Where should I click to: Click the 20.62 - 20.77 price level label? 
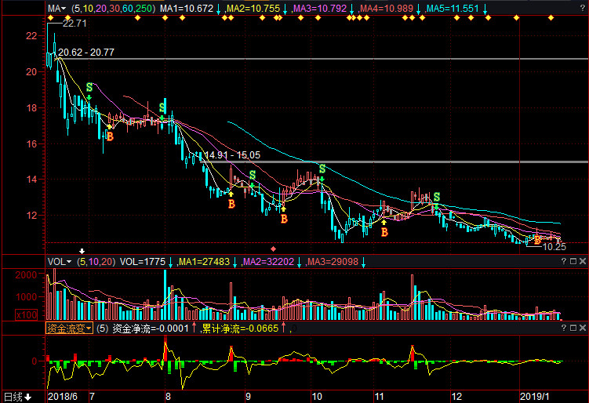(86, 53)
